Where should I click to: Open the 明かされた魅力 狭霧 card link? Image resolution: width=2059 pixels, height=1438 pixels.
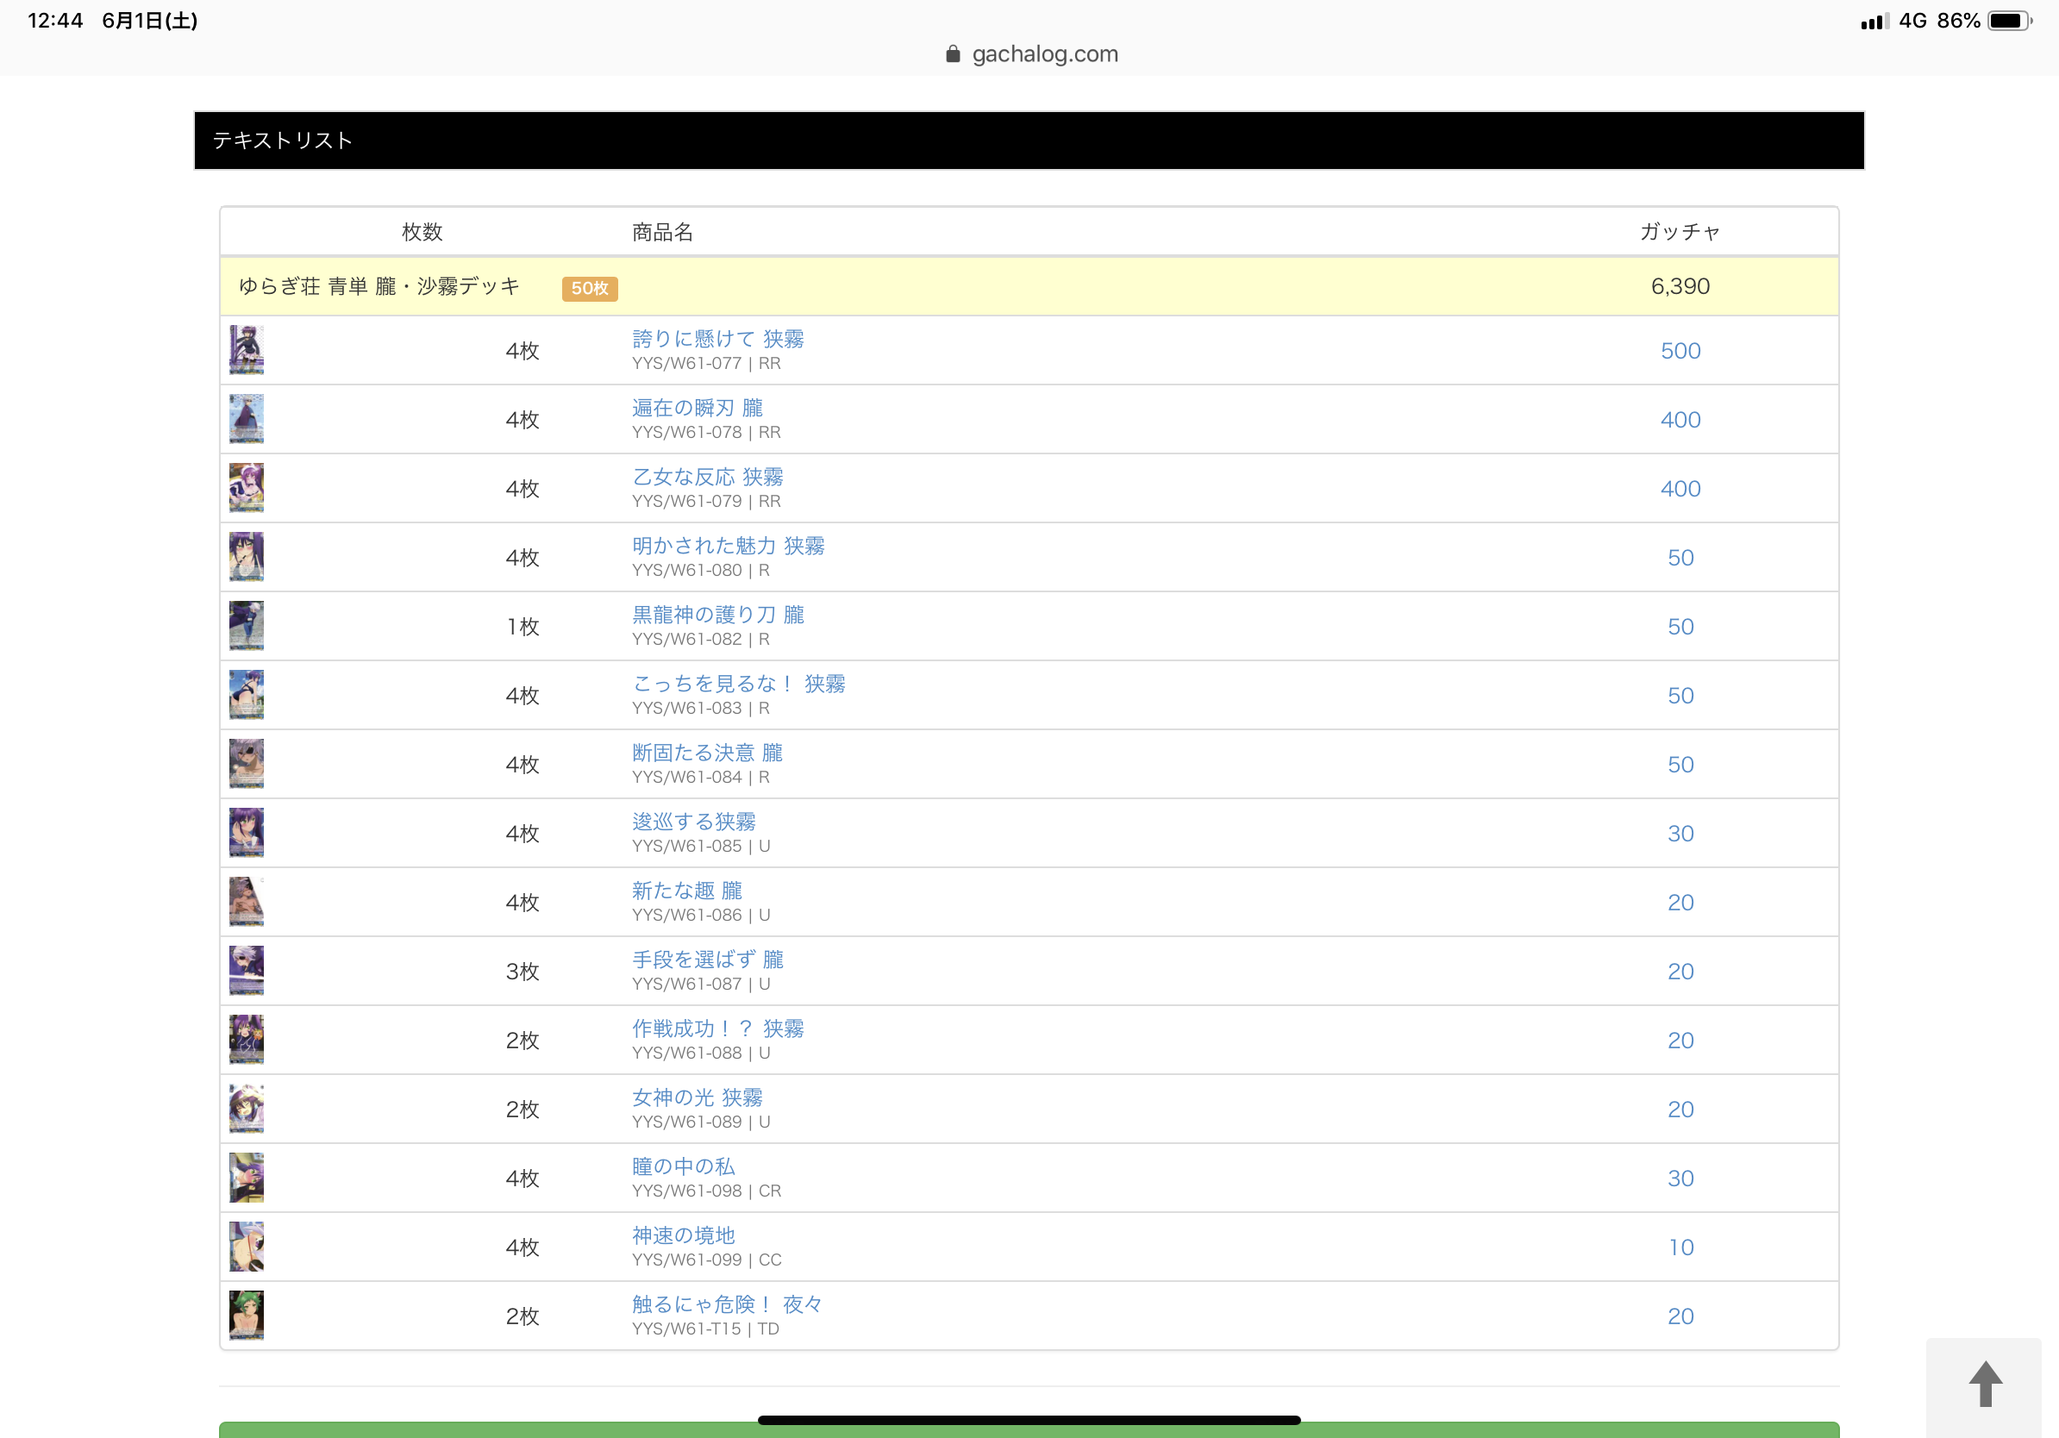point(729,546)
